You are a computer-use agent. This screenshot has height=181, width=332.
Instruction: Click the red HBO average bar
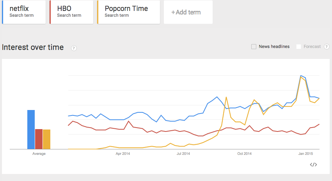click(x=39, y=139)
